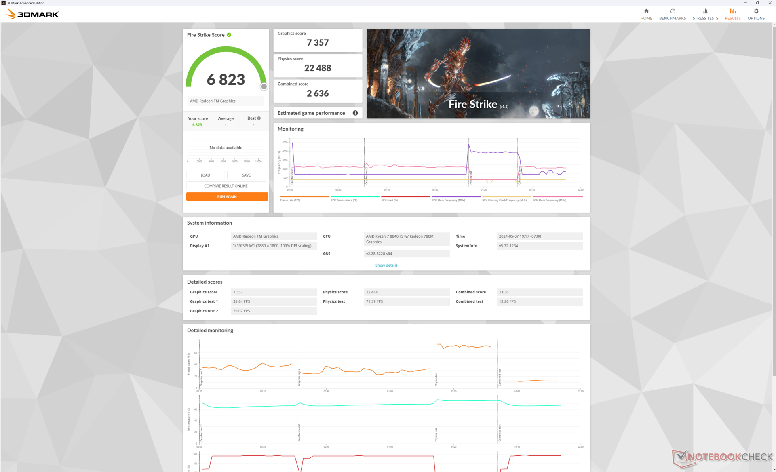The image size is (776, 472).
Task: Click the Combined score 2 636 tile
Action: tap(318, 91)
